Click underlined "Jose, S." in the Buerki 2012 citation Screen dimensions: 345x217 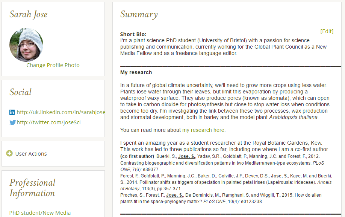tap(186, 156)
